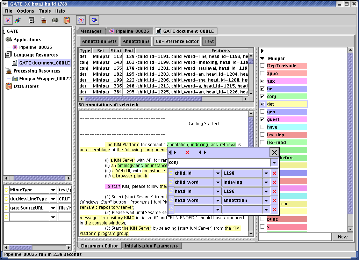Click the pink guest color swatch
Viewport: 359px width, 260px height.
[x=287, y=120]
